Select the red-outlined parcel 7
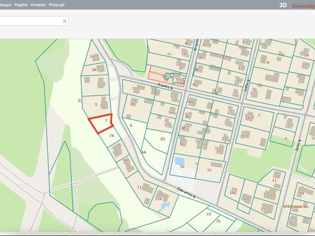The width and height of the screenshot is (315, 236). click(101, 123)
